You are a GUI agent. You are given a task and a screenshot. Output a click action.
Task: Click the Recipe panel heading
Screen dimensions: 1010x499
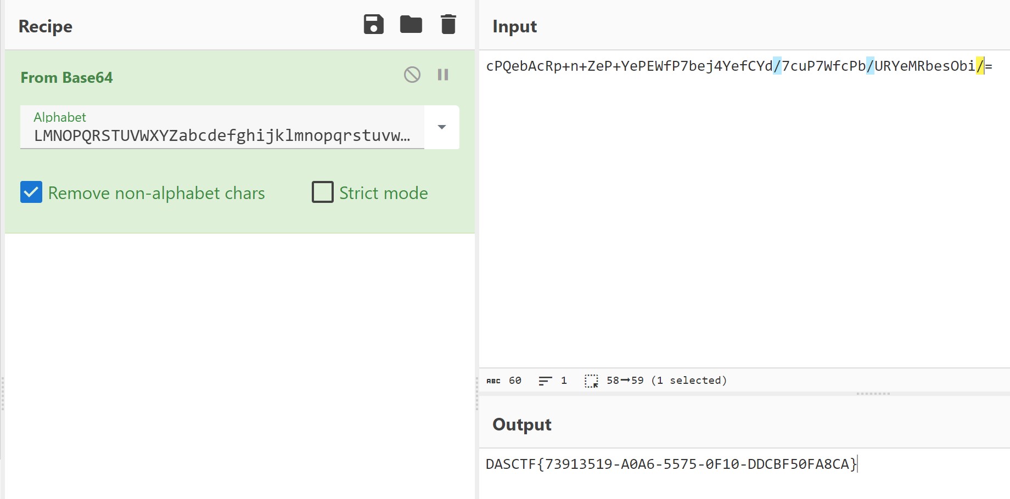pyautogui.click(x=46, y=26)
